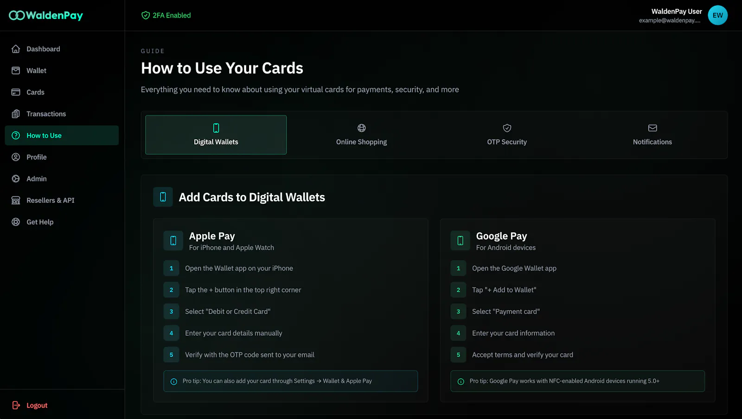Switch to the Online Shopping tab
Image resolution: width=742 pixels, height=419 pixels.
[362, 135]
